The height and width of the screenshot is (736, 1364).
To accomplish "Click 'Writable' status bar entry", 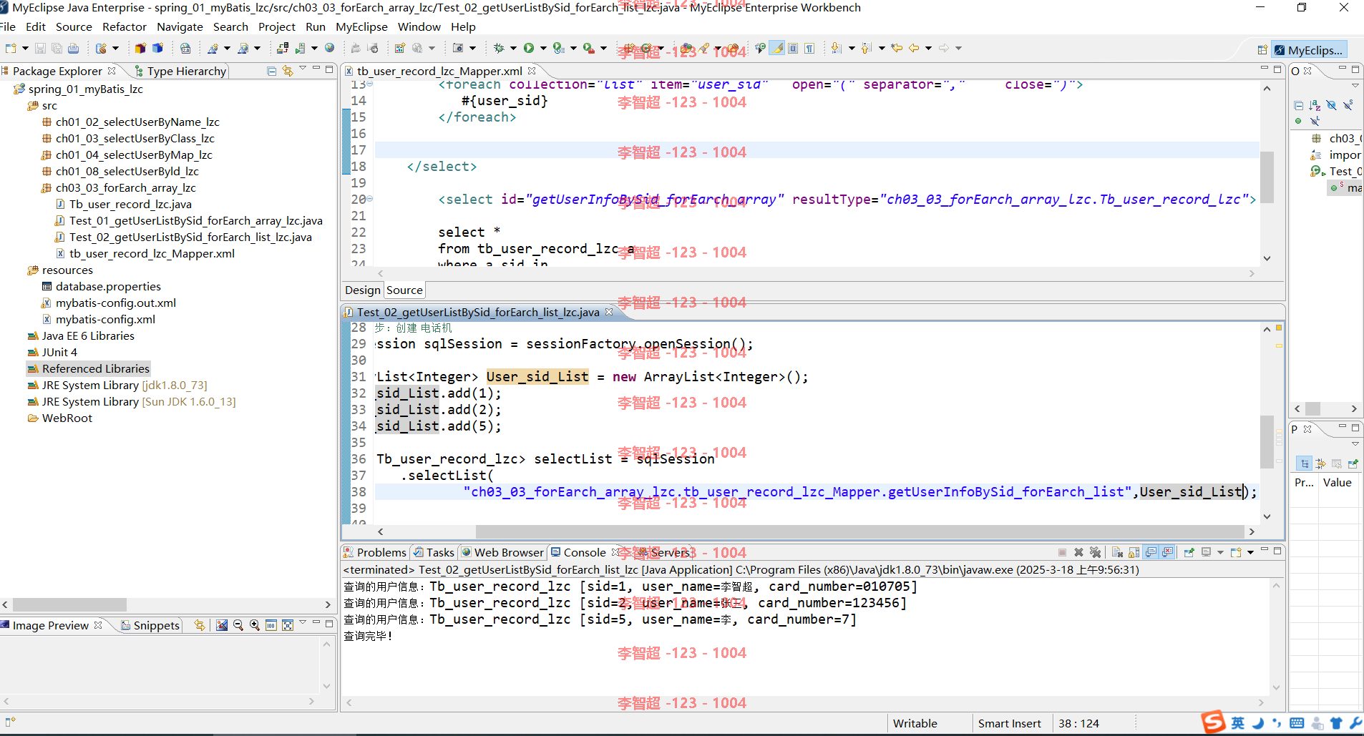I will pos(915,723).
